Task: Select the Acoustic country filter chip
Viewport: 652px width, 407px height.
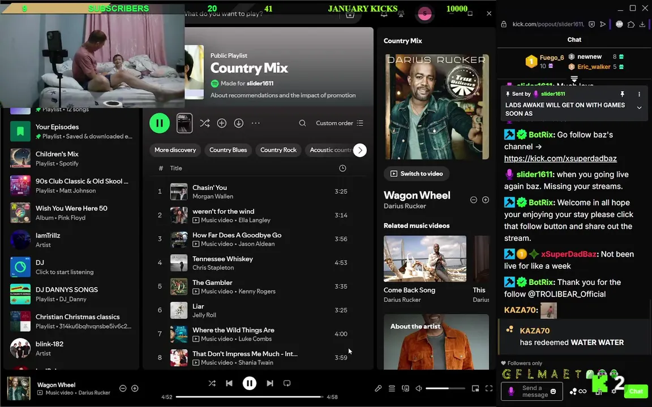Action: coord(330,150)
